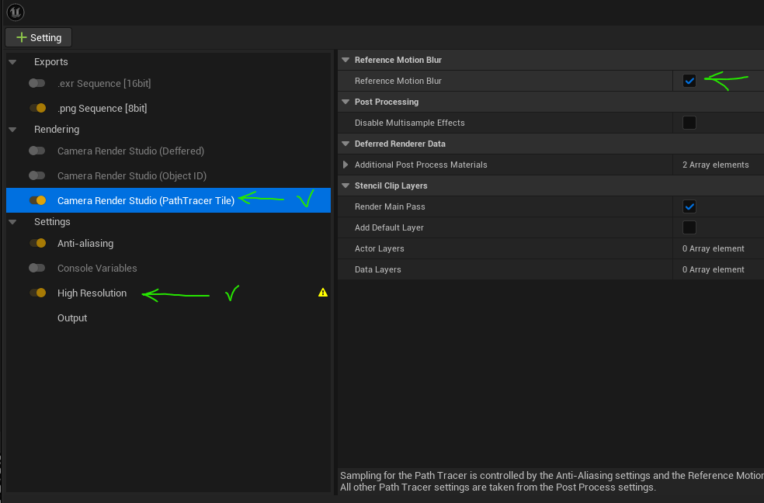Select the .png Sequence [8bit] row
The image size is (764, 503).
pos(168,108)
